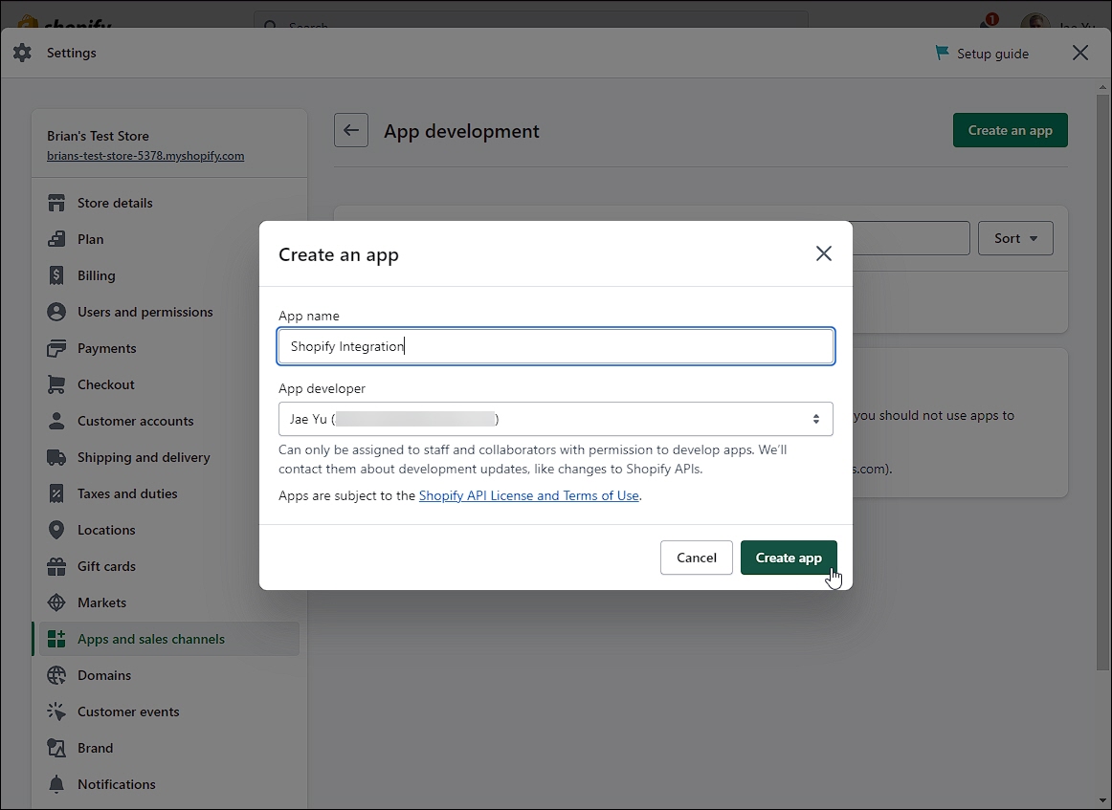Open the notification bell with red badge

point(988,23)
